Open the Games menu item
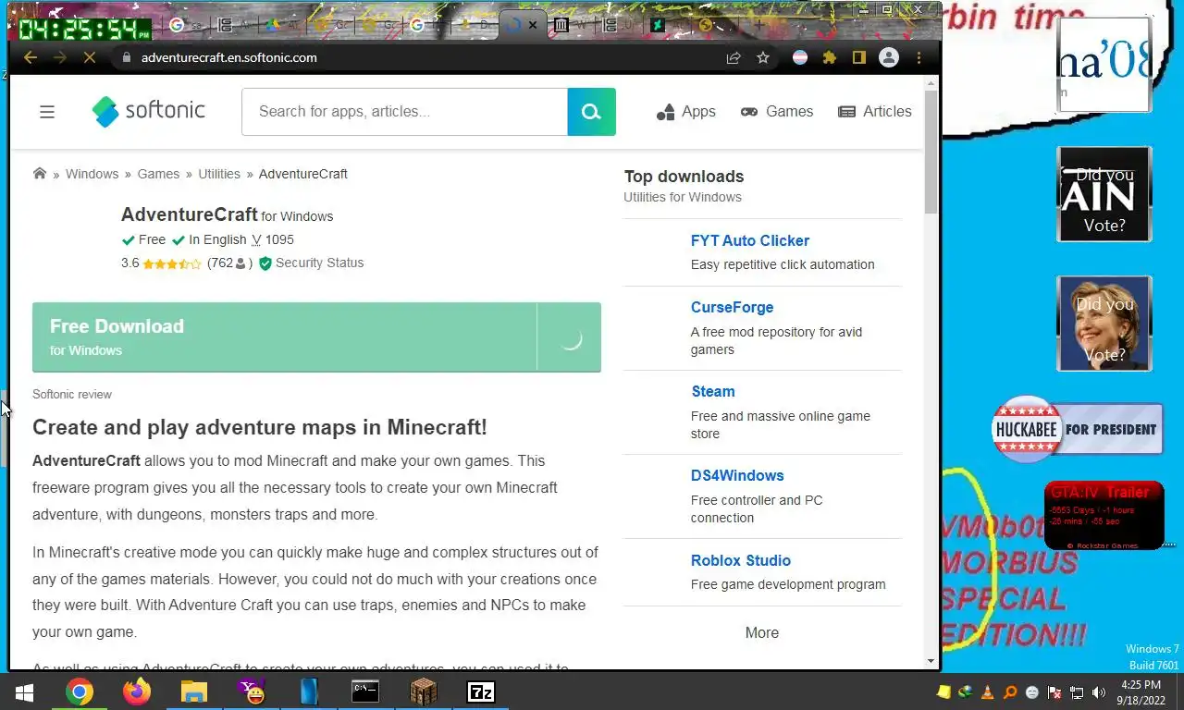 (x=777, y=112)
